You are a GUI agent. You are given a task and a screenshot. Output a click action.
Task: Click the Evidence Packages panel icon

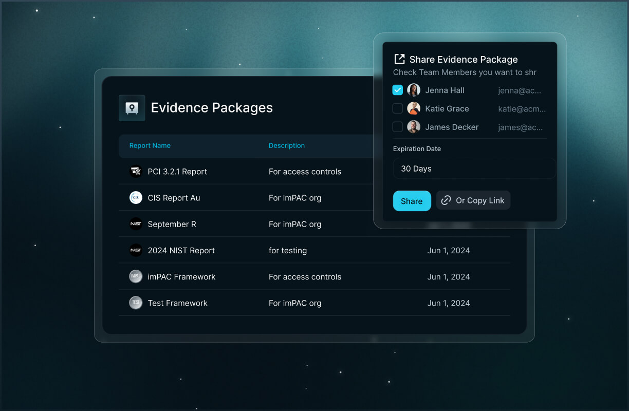pyautogui.click(x=132, y=108)
